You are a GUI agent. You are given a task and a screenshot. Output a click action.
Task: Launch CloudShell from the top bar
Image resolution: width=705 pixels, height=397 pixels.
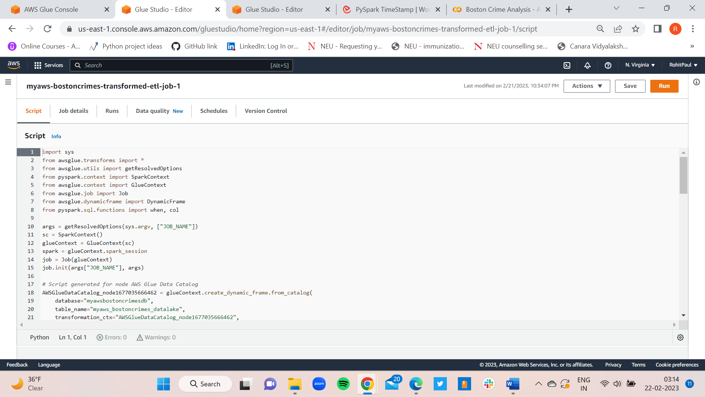[567, 65]
